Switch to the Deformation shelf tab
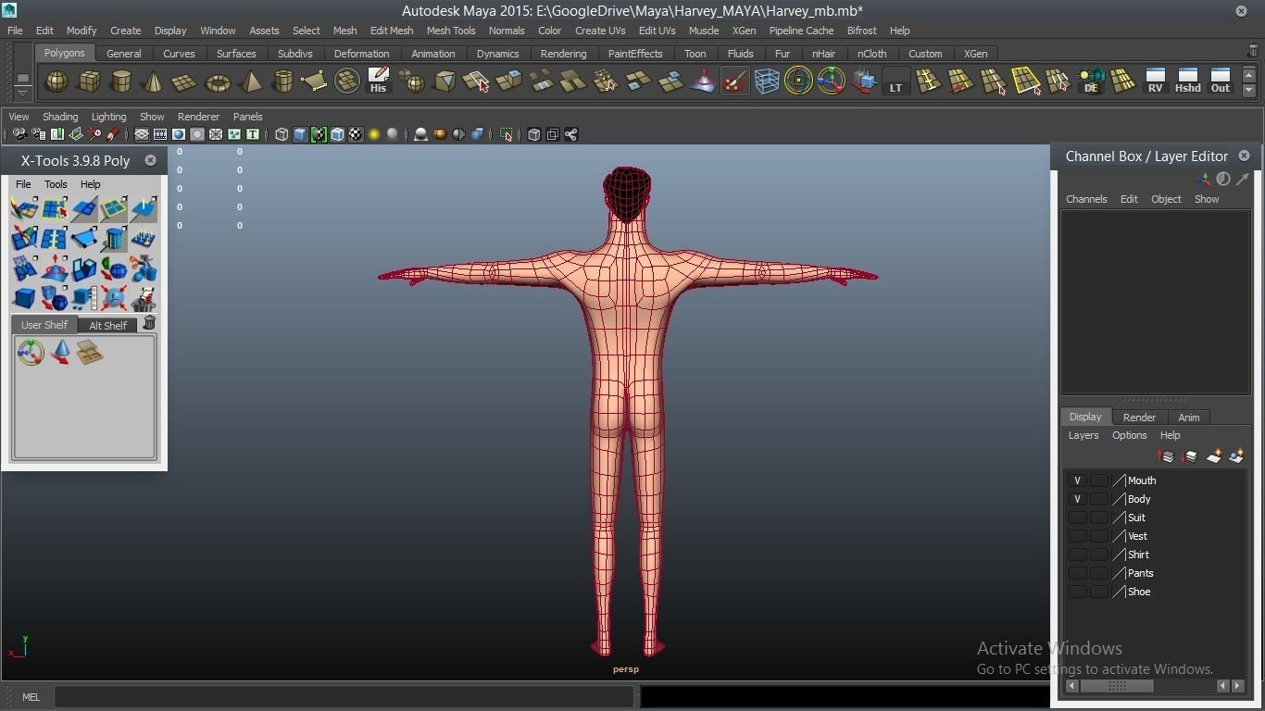1265x711 pixels. click(x=361, y=54)
